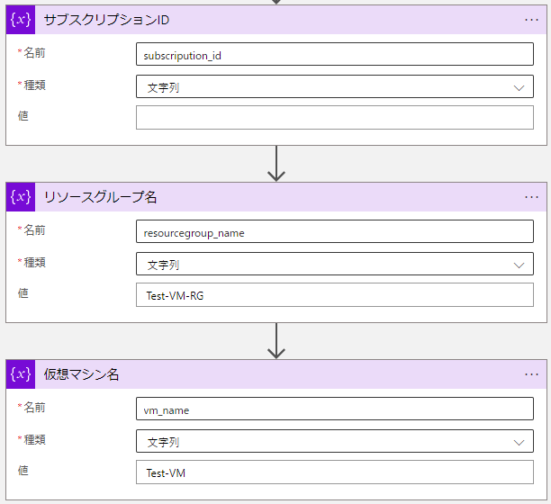This screenshot has height=504, width=551.
Task: Open the ellipsis menu for リソースグループ名
Action: 531,197
